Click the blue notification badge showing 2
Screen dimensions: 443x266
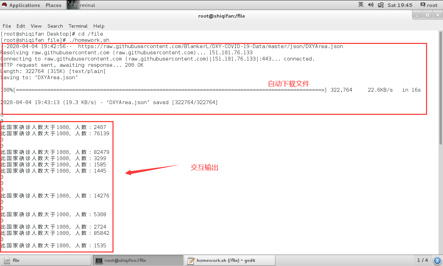coord(437,260)
